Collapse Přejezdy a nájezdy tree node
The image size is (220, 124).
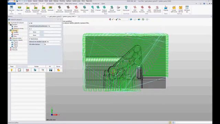coord(9,40)
